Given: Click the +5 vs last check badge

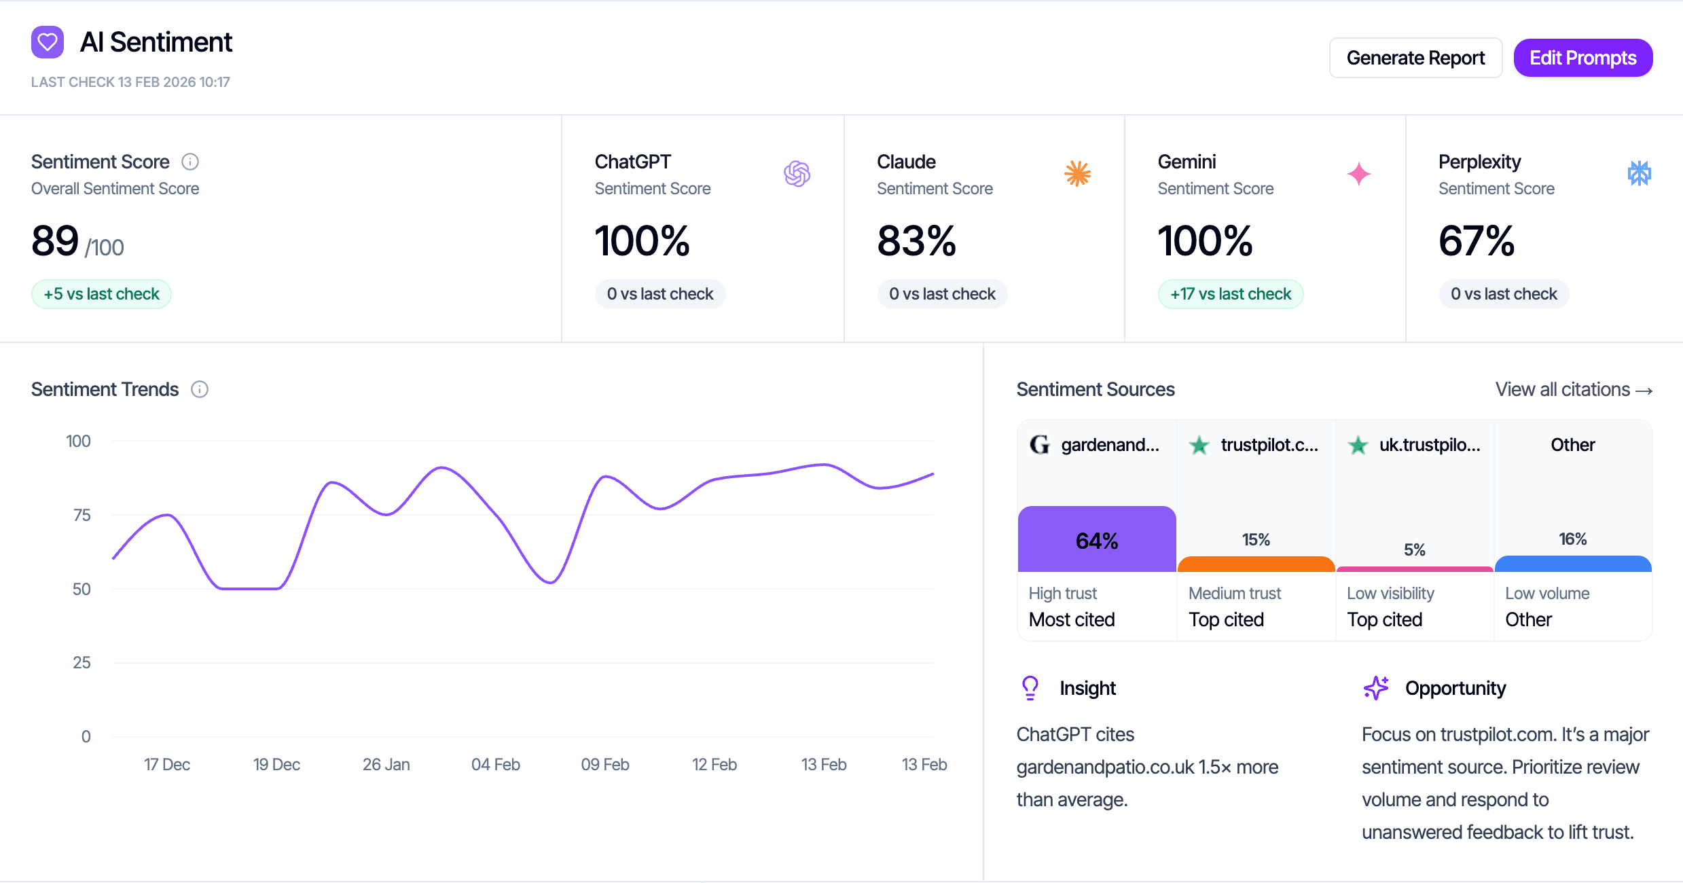Looking at the screenshot, I should tap(101, 293).
